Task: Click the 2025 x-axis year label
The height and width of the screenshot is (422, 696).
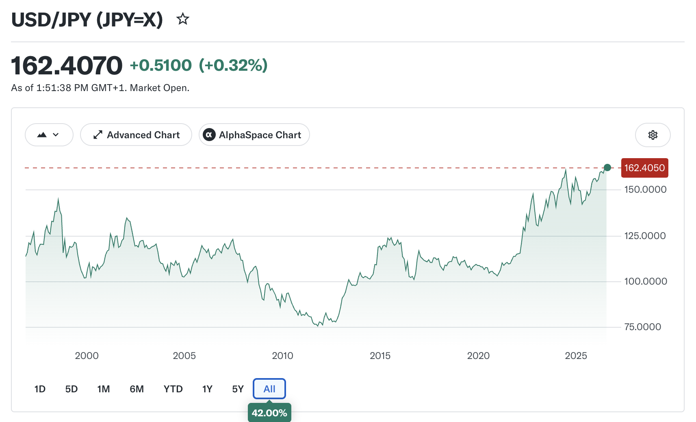Action: pos(576,356)
